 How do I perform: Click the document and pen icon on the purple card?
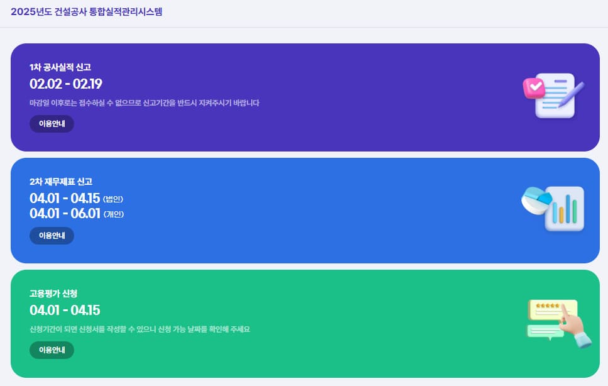[x=553, y=96]
